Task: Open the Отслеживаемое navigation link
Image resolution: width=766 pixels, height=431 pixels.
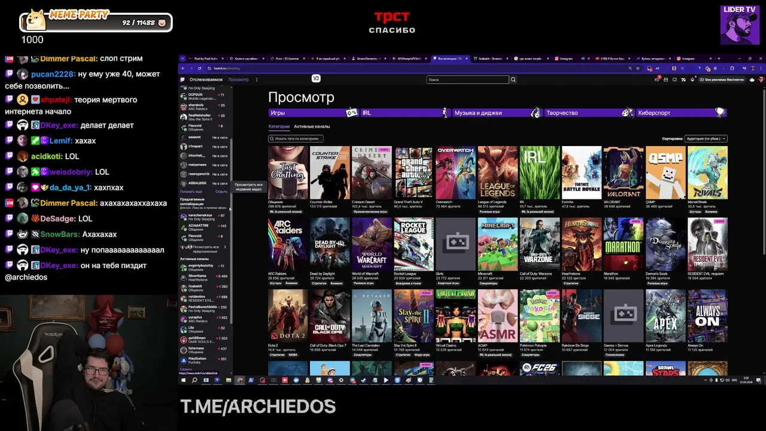Action: pos(206,80)
